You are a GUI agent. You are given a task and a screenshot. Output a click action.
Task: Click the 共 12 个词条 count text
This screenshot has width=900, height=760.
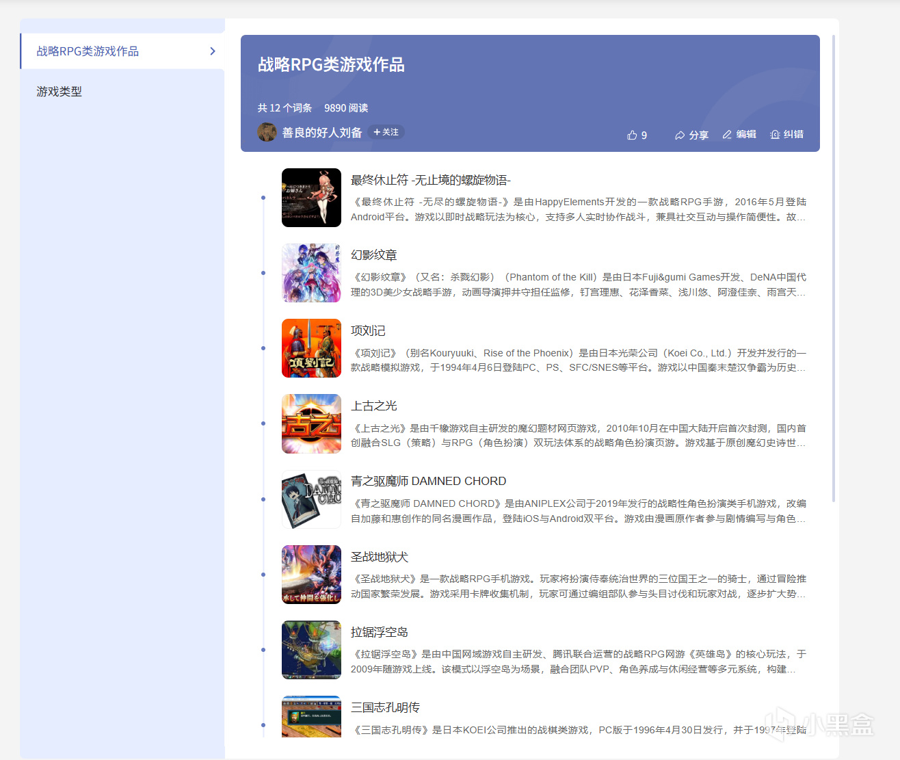pyautogui.click(x=284, y=108)
